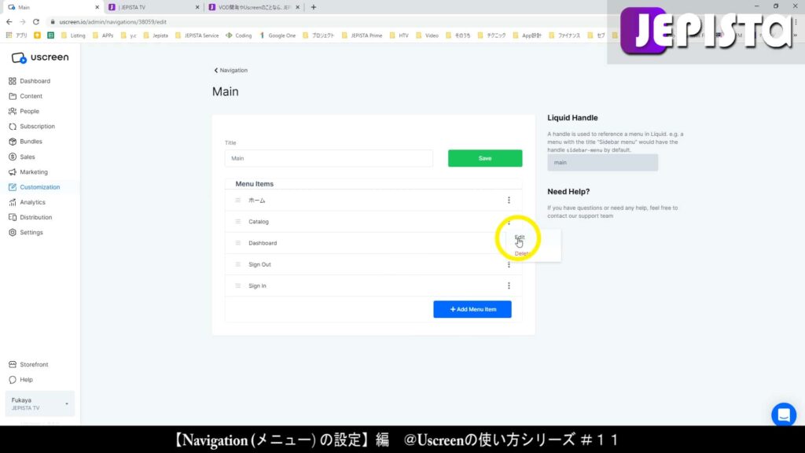Go back via the Navigation link
Image resolution: width=805 pixels, height=453 pixels.
[x=230, y=70]
